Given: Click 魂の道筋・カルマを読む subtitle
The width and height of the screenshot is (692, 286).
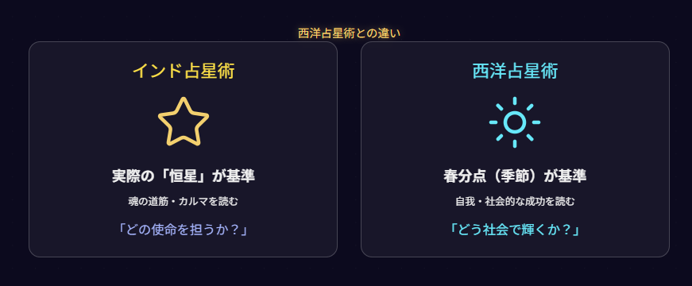Looking at the screenshot, I should click(184, 202).
